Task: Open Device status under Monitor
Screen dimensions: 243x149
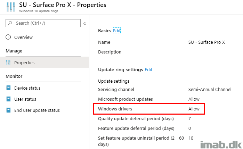Action: coord(27,88)
